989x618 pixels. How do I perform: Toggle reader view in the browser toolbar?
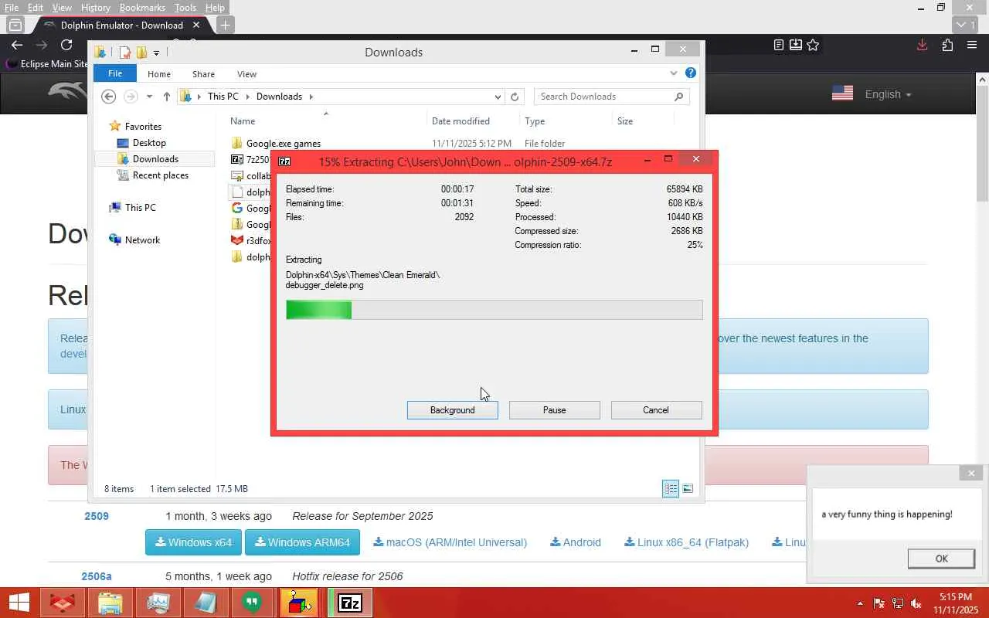(779, 45)
